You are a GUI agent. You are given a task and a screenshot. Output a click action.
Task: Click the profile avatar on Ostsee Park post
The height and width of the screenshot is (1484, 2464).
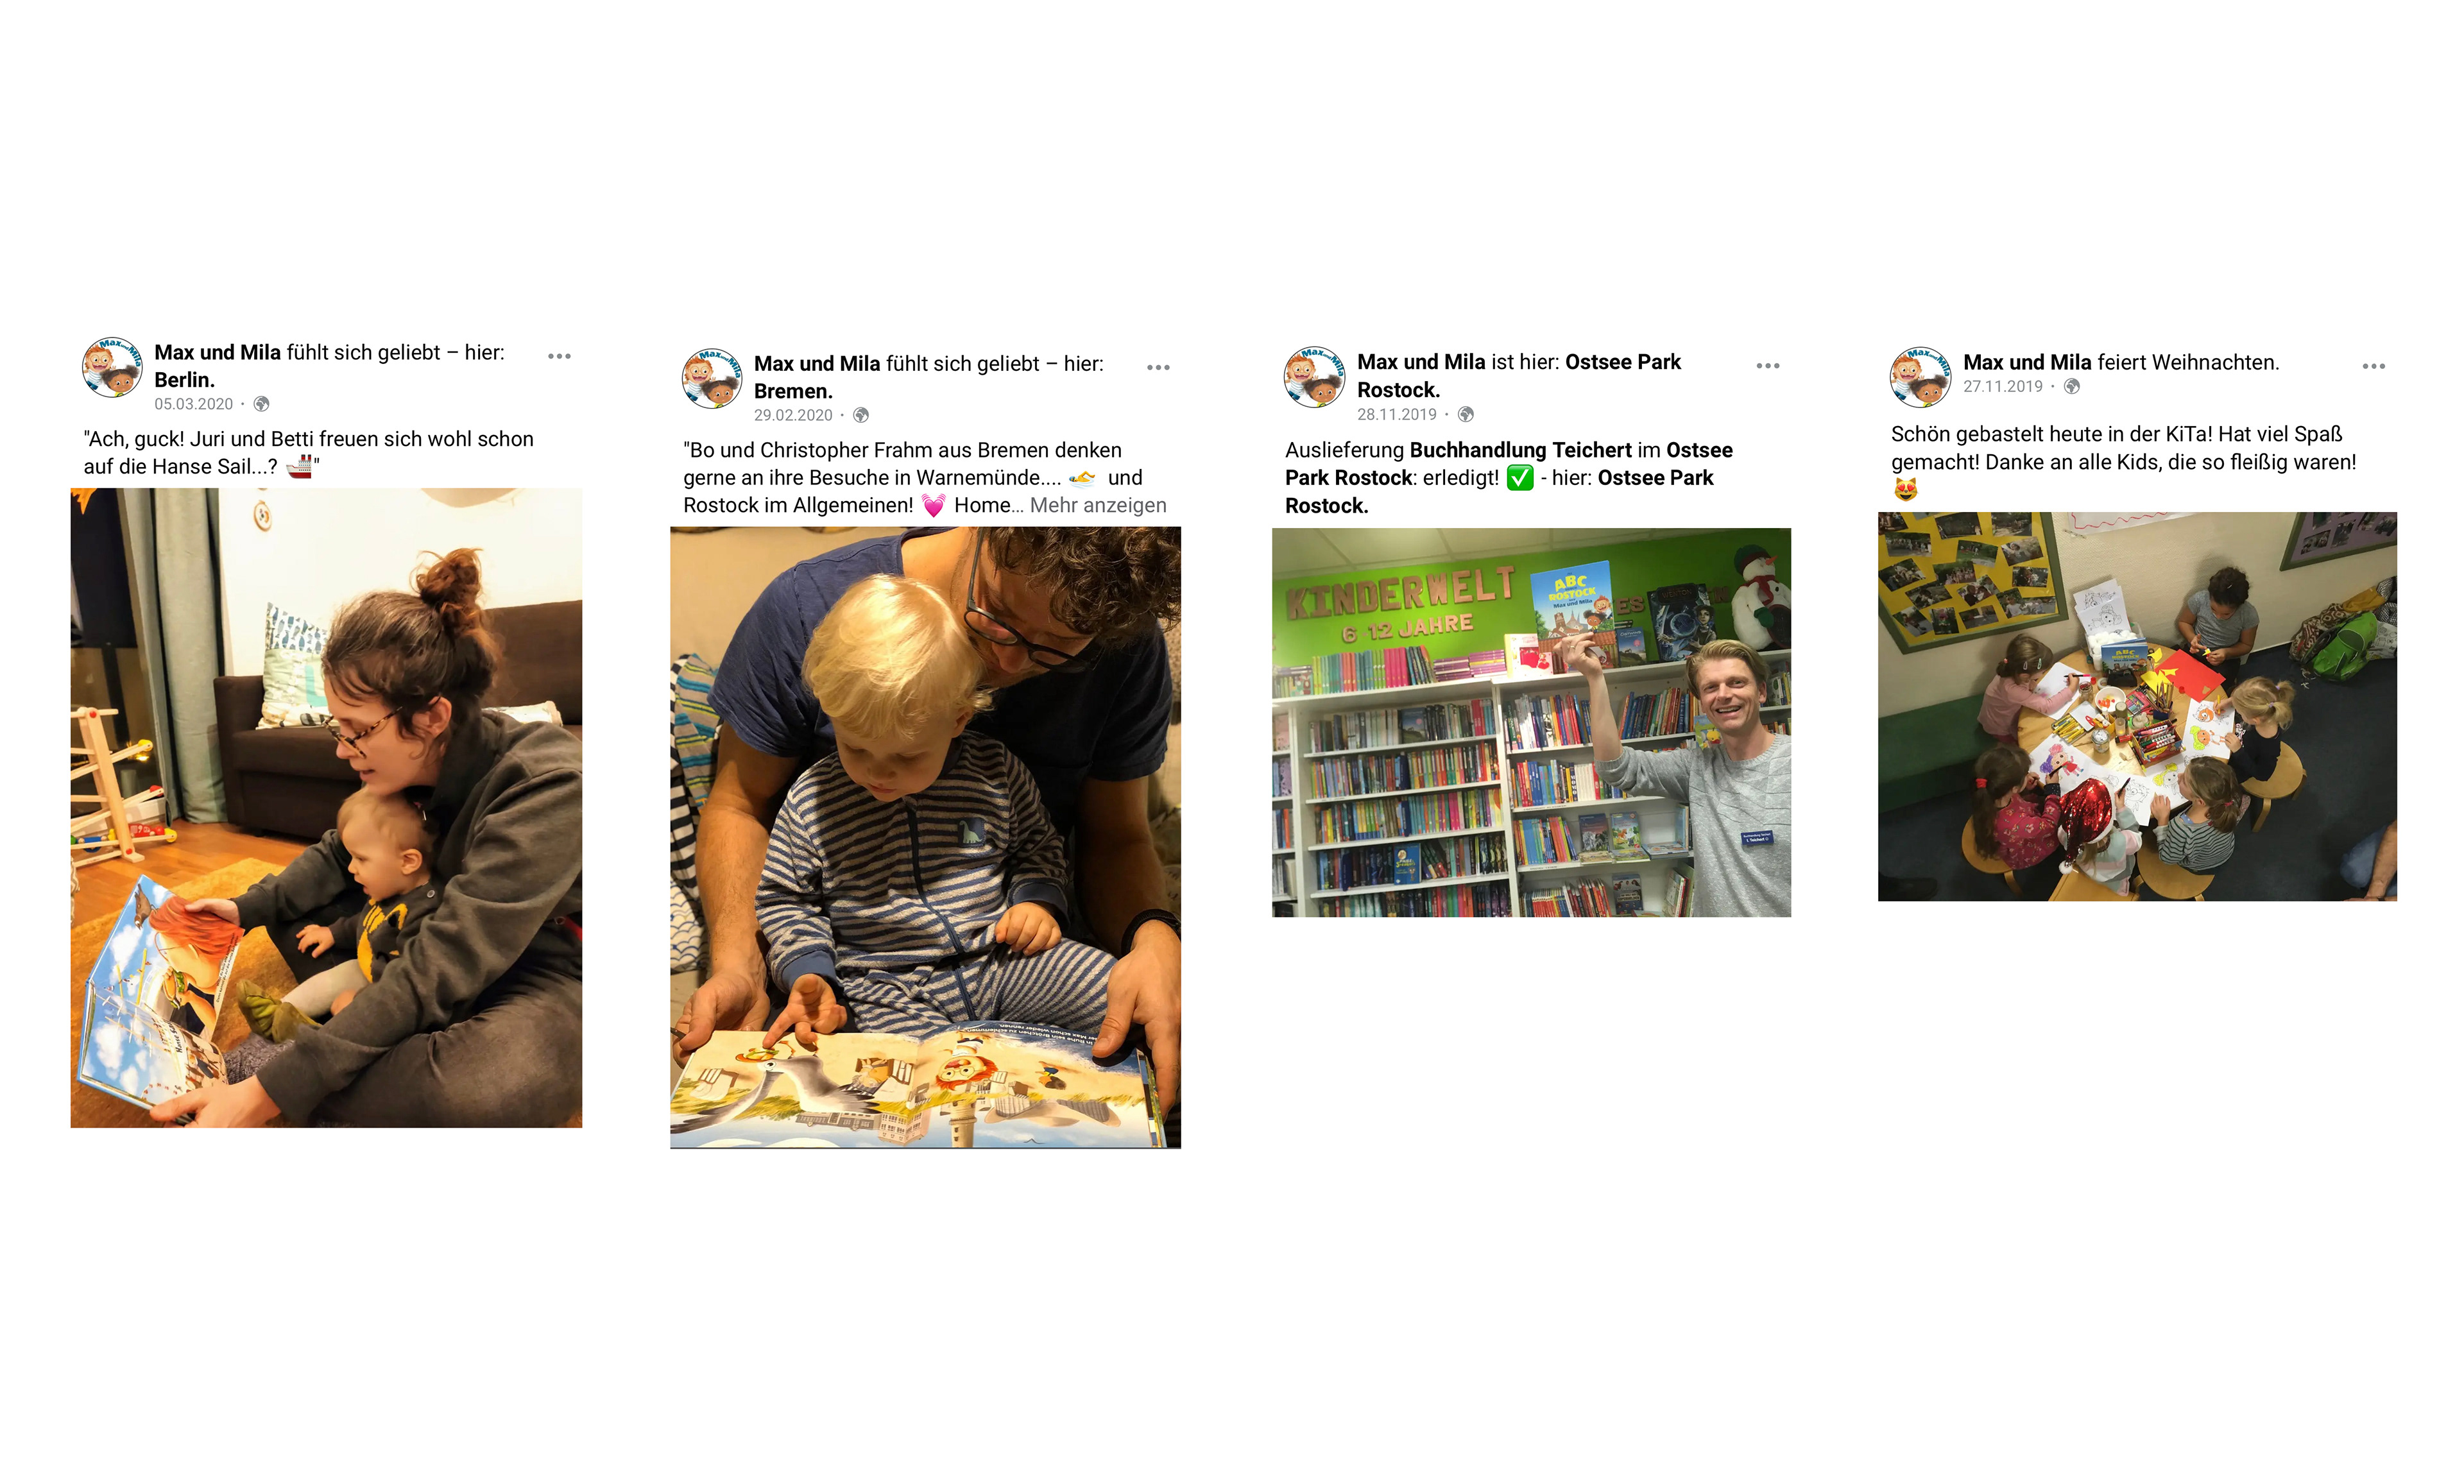coord(1314,377)
